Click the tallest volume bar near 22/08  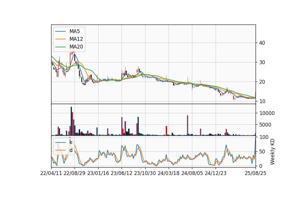point(71,121)
